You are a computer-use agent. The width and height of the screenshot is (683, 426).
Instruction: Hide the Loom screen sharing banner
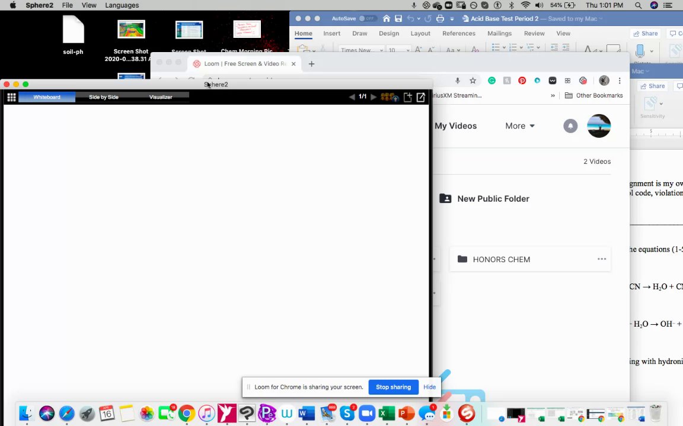pos(429,387)
